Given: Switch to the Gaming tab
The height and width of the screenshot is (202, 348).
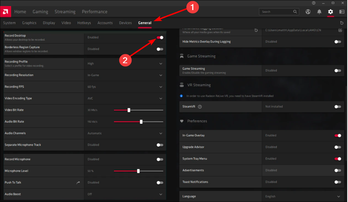Looking at the screenshot, I should click(x=40, y=12).
